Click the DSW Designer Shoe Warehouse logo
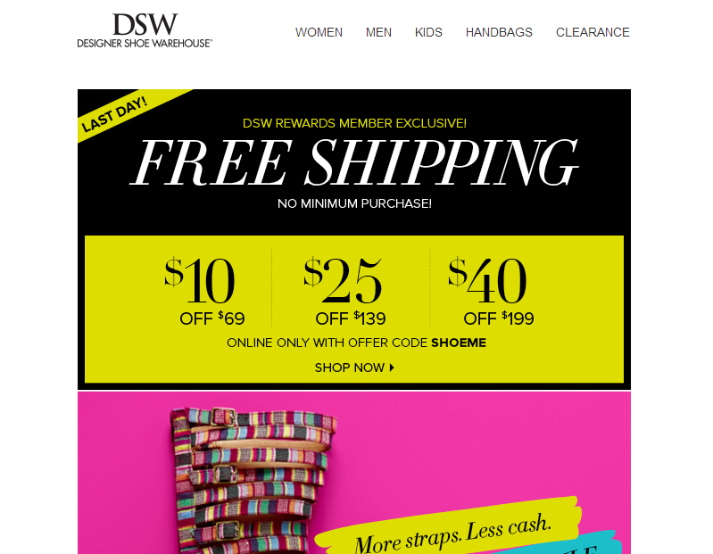 point(145,30)
